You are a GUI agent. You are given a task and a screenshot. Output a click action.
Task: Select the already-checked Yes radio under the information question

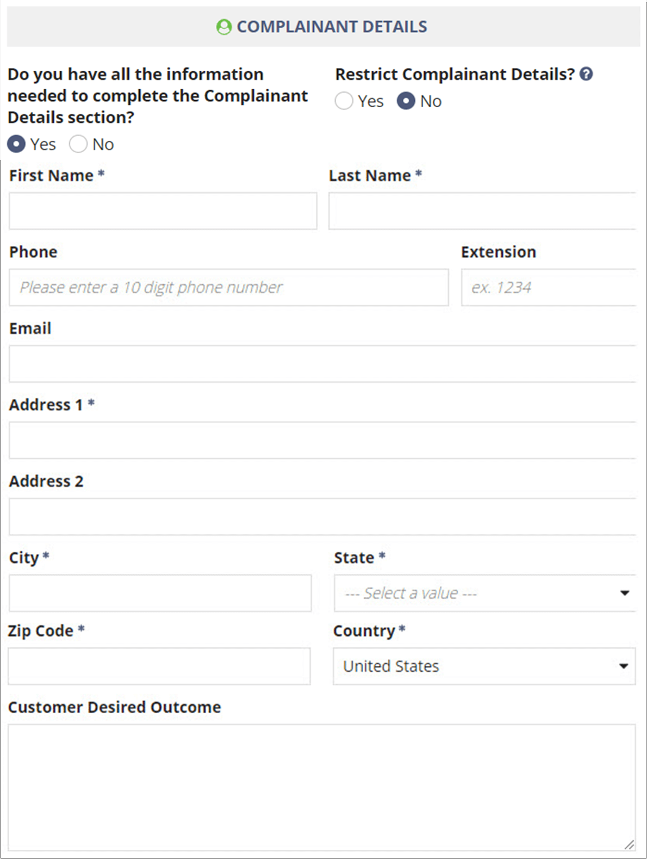17,144
